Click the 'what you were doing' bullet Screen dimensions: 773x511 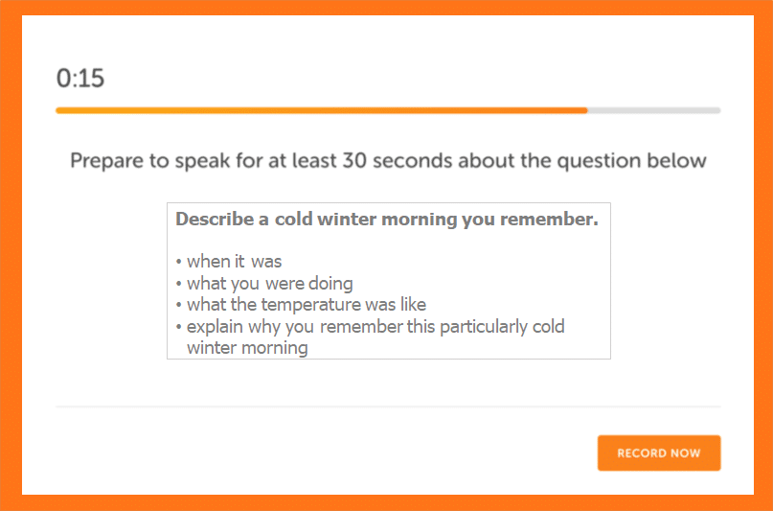[270, 283]
